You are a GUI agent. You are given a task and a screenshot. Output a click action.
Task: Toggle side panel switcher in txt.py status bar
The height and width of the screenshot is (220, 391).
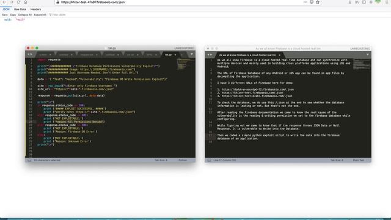point(29,160)
